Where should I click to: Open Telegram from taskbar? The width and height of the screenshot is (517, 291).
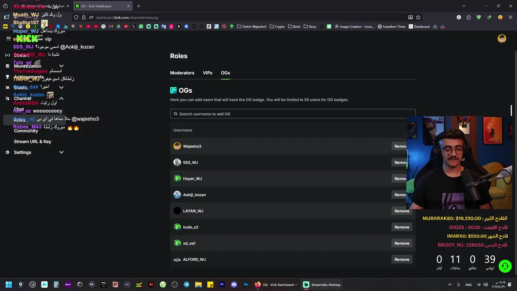[186, 285]
